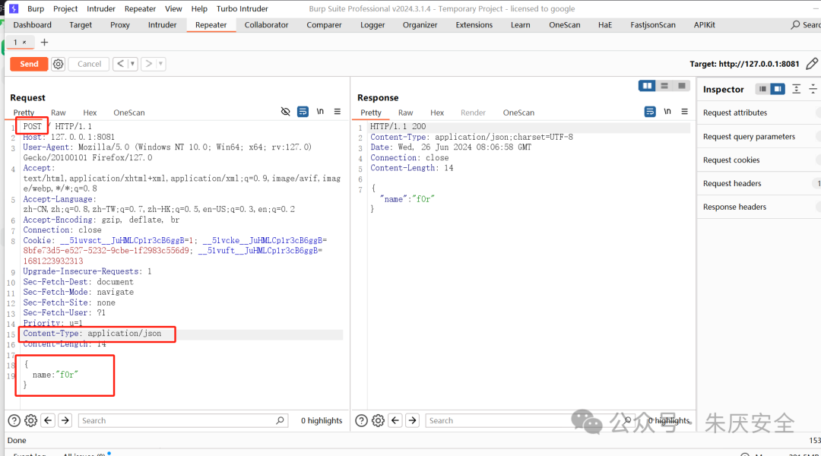Screen dimensions: 821x456
Task: Go to next request in history
Action: click(149, 64)
